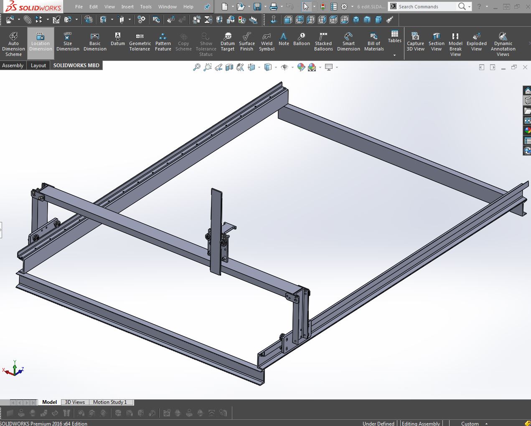Click the Rebuild traffic light icon

pos(323,7)
